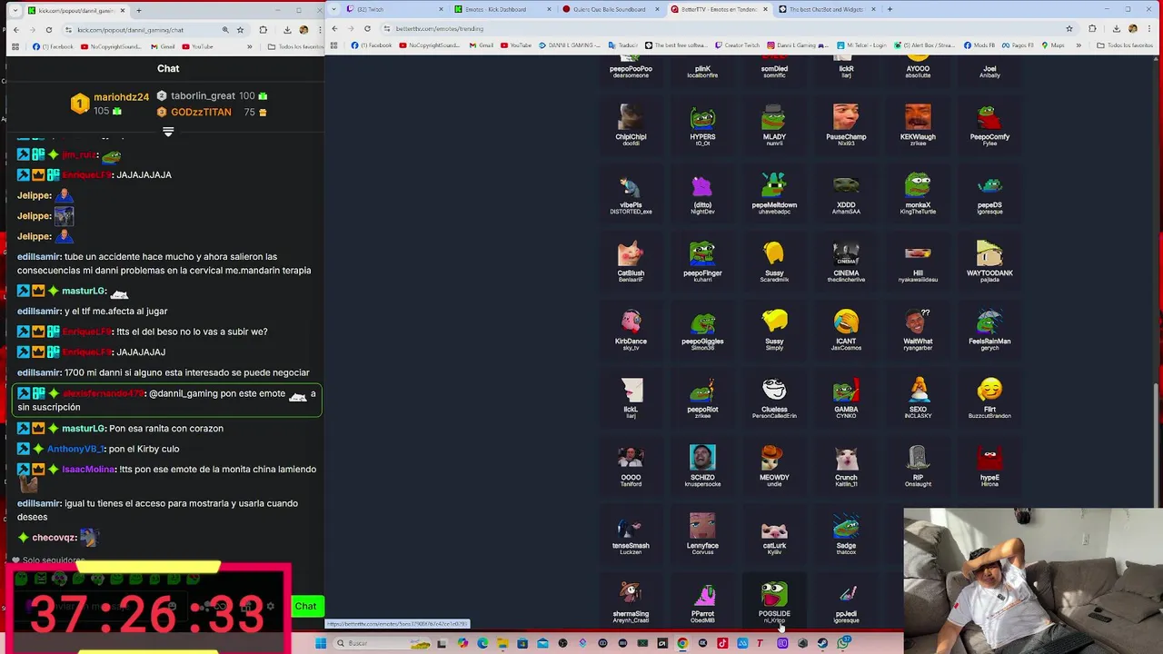Open the CatBlush emote
The width and height of the screenshot is (1163, 654).
631,262
